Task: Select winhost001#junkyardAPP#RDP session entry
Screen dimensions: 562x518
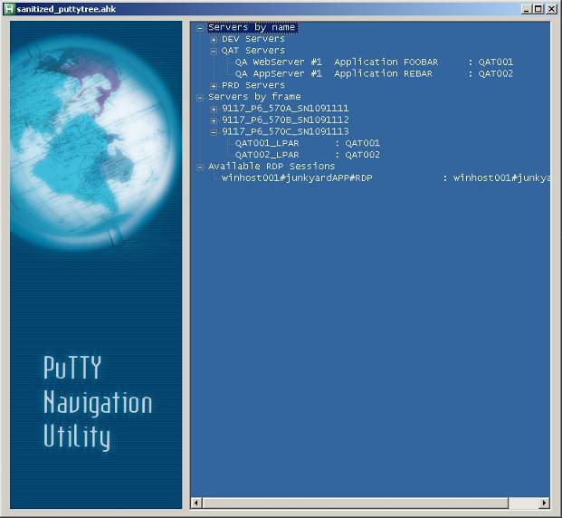Action: 386,177
